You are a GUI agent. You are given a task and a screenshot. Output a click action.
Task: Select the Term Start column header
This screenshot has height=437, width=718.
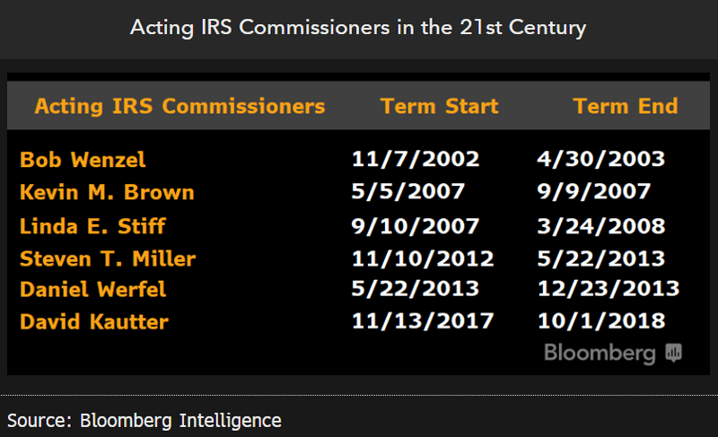point(439,107)
